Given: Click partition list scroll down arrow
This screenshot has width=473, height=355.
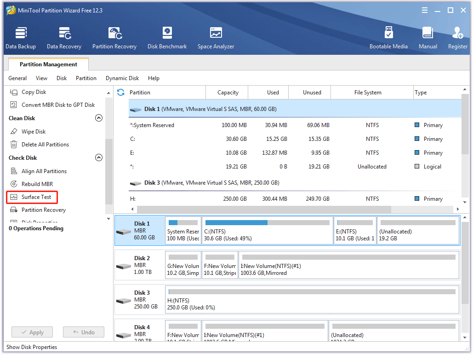Looking at the screenshot, I should pyautogui.click(x=465, y=202).
